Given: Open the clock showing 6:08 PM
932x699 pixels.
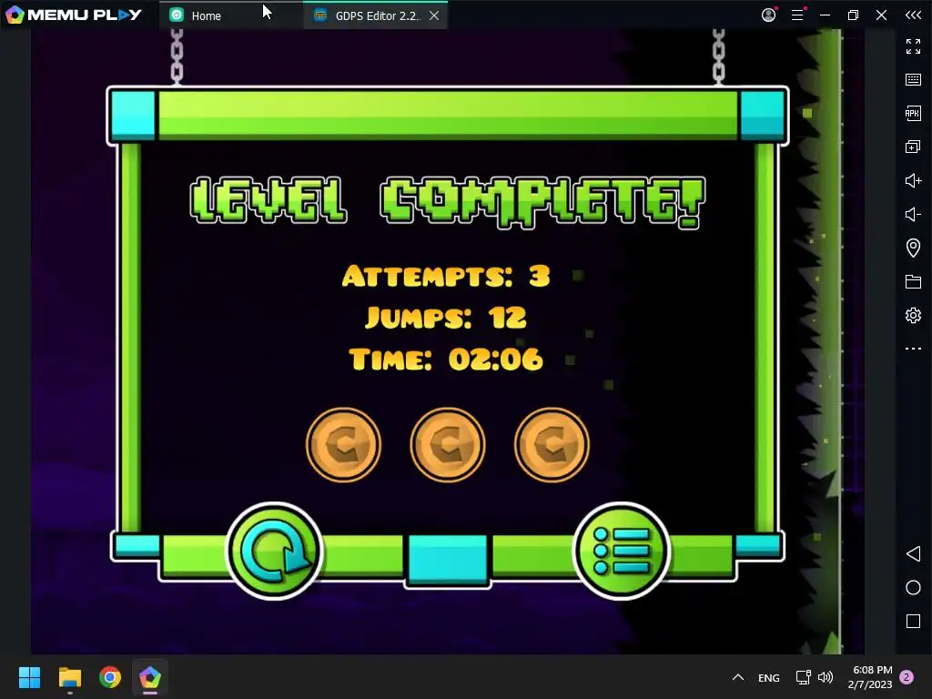Looking at the screenshot, I should coord(870,677).
